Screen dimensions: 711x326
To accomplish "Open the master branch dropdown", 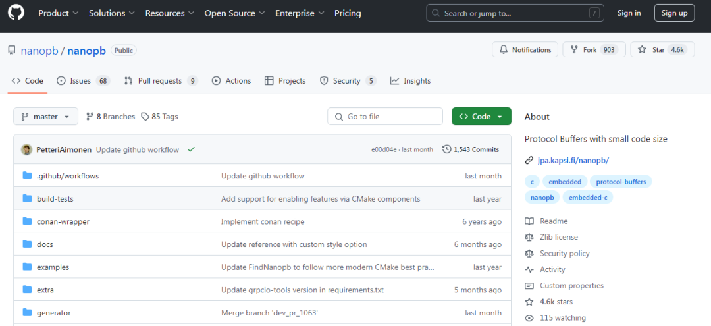I will pos(45,117).
